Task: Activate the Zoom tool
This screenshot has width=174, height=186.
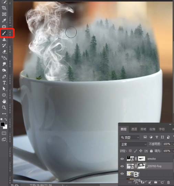Action: pos(4,107)
